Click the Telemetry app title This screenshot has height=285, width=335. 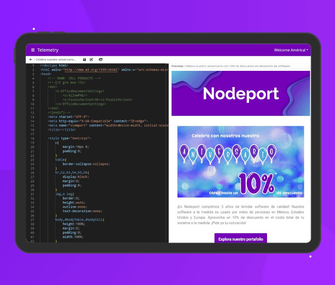48,50
